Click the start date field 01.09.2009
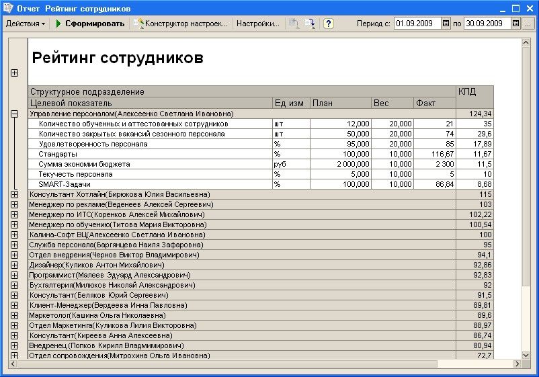 (x=417, y=24)
